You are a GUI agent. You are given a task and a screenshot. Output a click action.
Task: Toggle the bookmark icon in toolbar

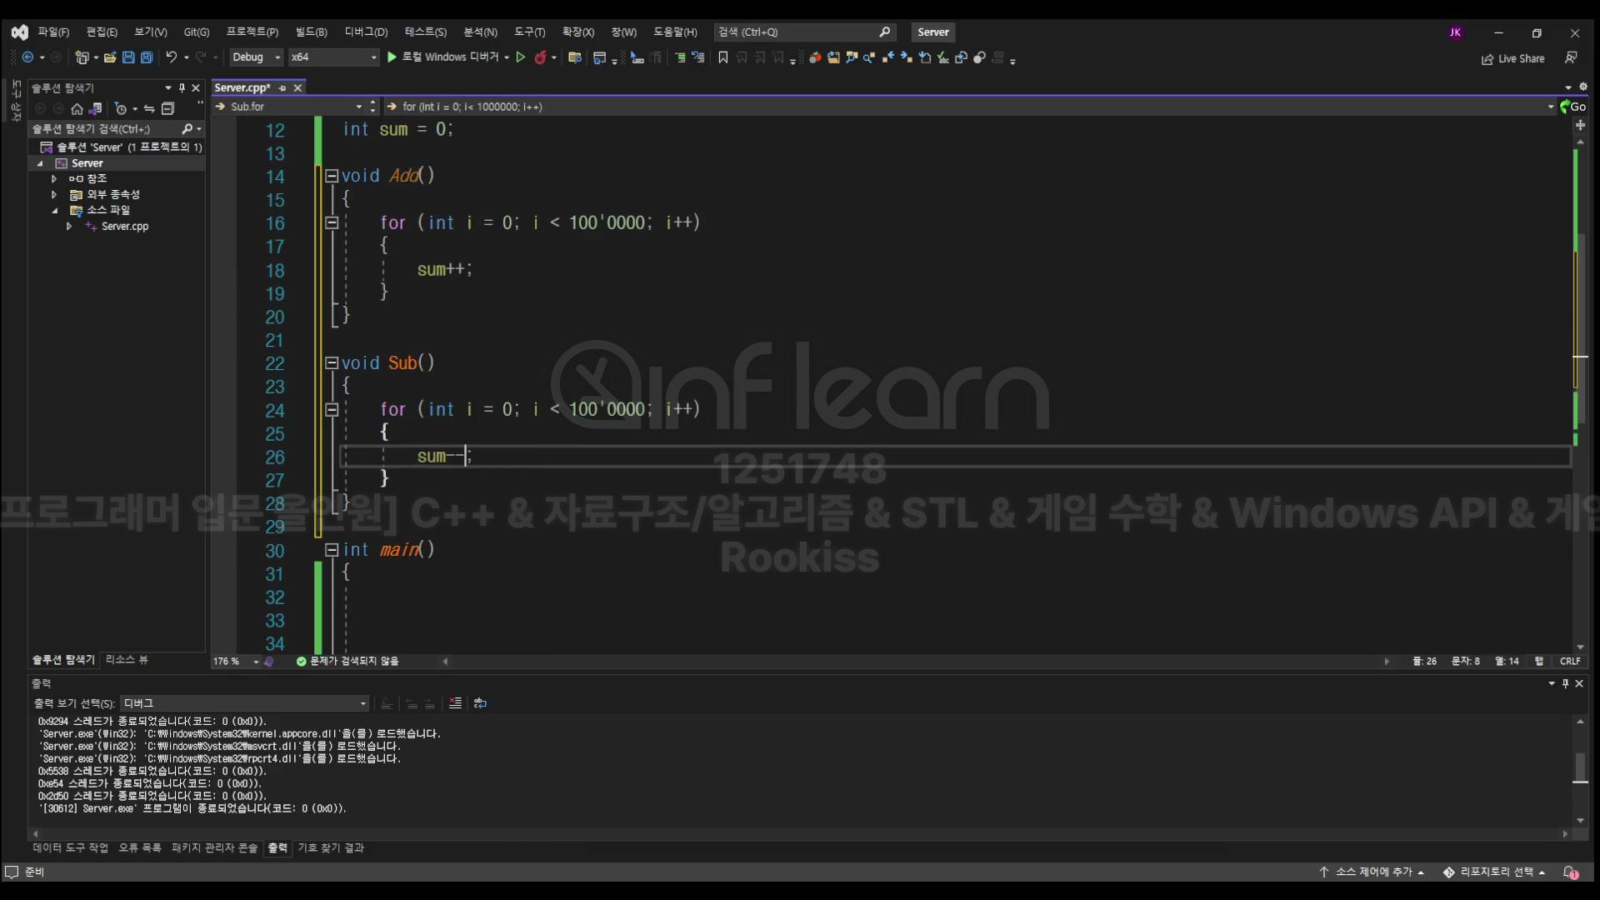point(722,57)
